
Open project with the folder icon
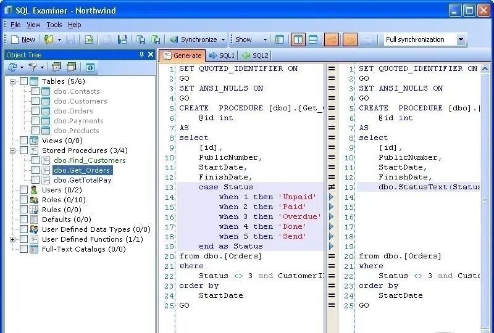click(x=49, y=39)
